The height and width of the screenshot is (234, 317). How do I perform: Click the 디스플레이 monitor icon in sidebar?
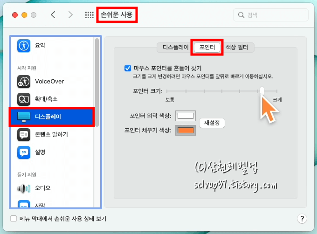pyautogui.click(x=24, y=117)
